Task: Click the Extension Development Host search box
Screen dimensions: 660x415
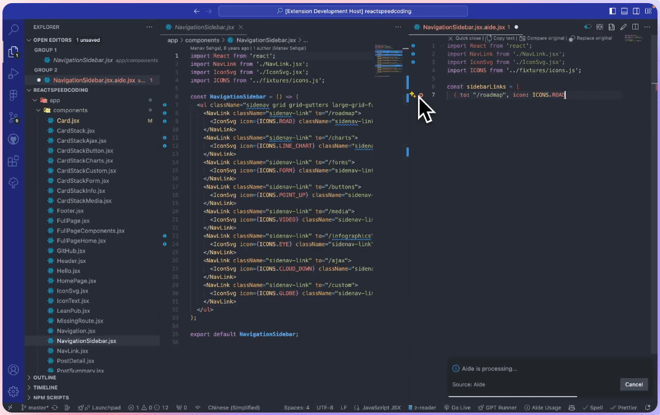Action: click(x=343, y=11)
